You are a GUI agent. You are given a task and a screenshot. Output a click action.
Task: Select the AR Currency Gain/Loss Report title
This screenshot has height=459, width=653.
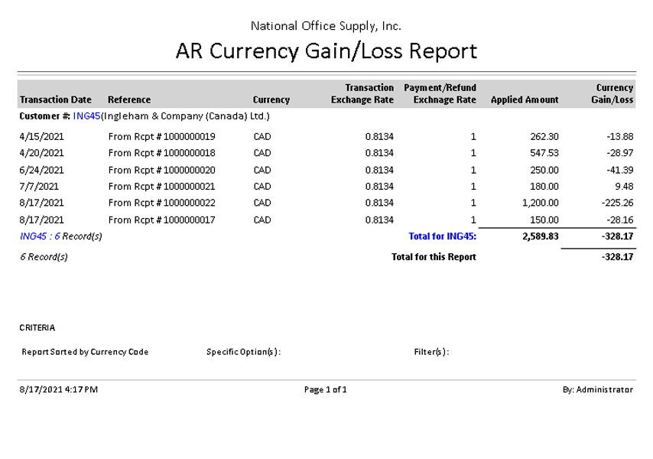(x=326, y=51)
